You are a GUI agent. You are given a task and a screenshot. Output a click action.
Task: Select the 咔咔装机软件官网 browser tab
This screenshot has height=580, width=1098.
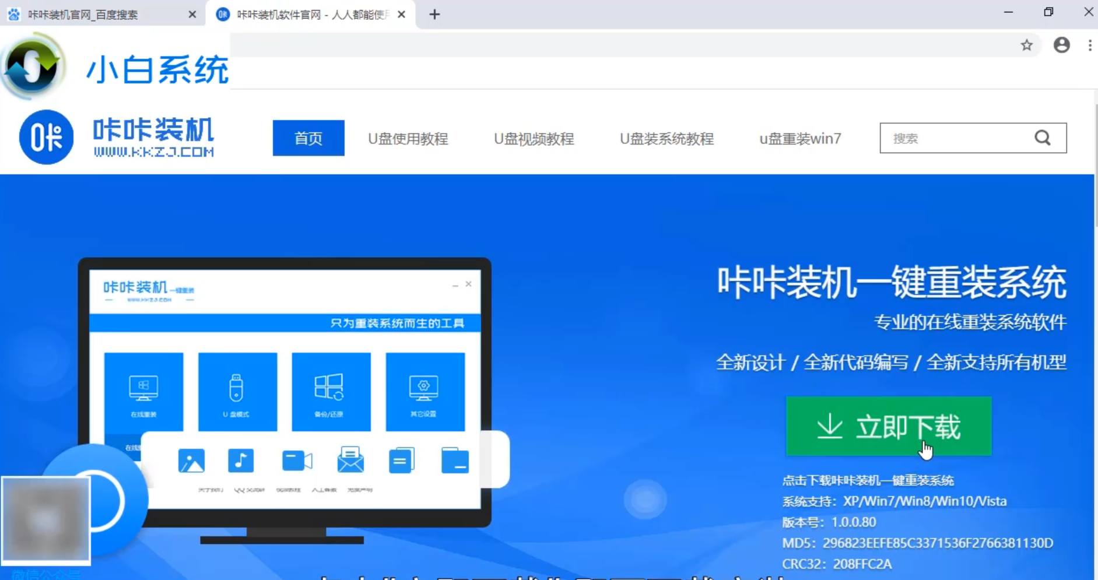click(309, 15)
